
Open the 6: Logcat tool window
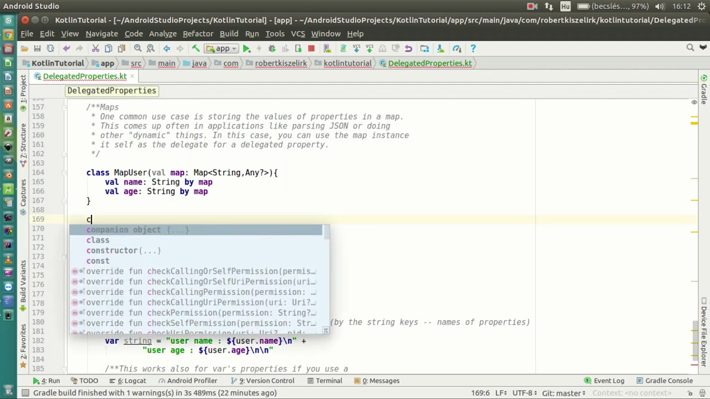127,381
